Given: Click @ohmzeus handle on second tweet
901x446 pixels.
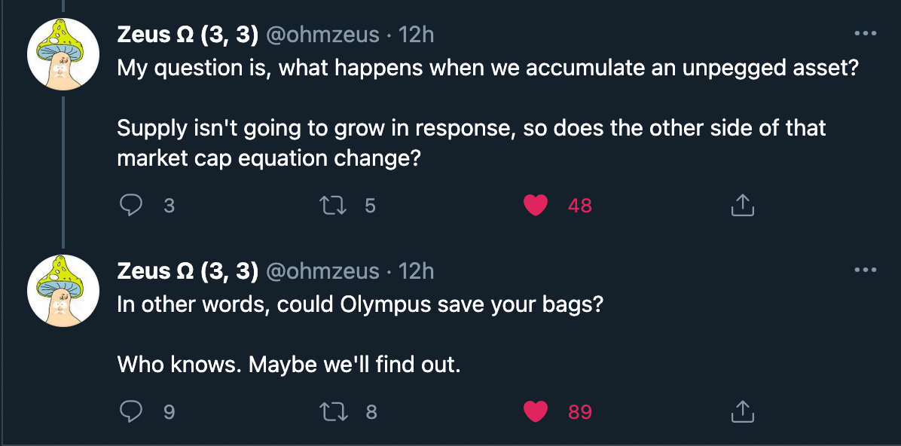Looking at the screenshot, I should pos(322,271).
